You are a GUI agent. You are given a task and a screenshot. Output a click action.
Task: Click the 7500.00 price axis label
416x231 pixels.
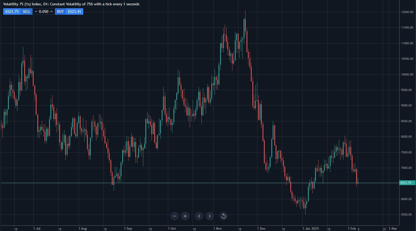click(407, 152)
